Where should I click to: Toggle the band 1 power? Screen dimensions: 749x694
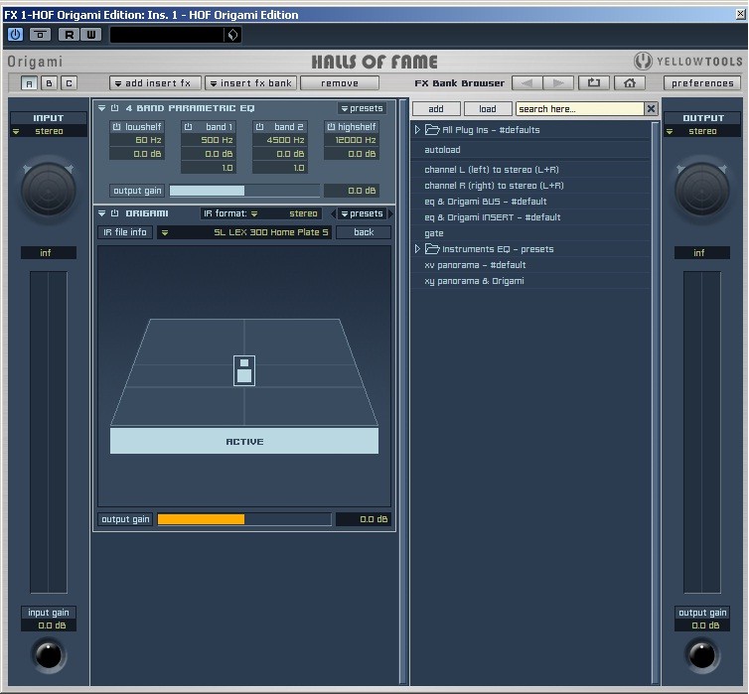(188, 127)
